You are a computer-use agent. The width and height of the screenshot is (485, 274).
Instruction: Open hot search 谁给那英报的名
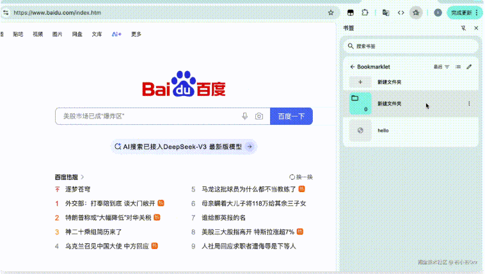(223, 218)
